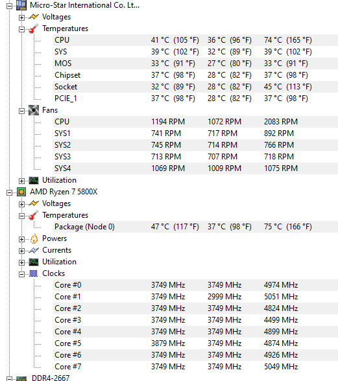Screen dimensions: 338x381
Task: Select the SYS4 fan row
Action: (195, 168)
